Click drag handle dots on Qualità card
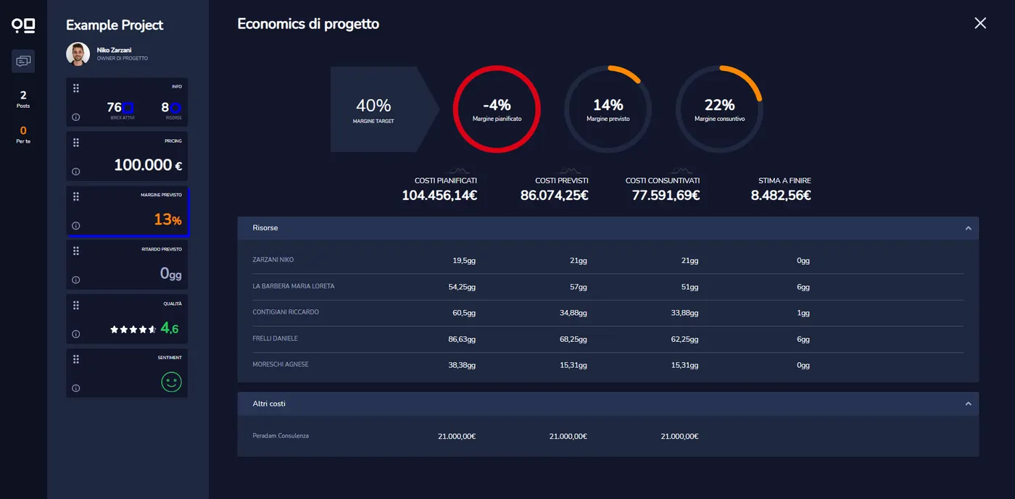 [x=76, y=305]
